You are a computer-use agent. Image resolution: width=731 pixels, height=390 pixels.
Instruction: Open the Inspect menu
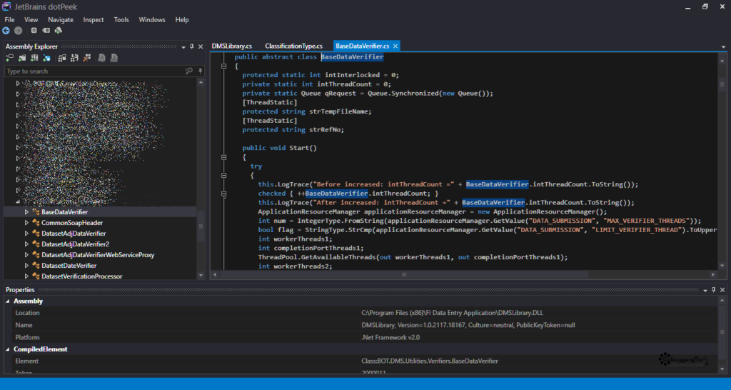pyautogui.click(x=94, y=19)
